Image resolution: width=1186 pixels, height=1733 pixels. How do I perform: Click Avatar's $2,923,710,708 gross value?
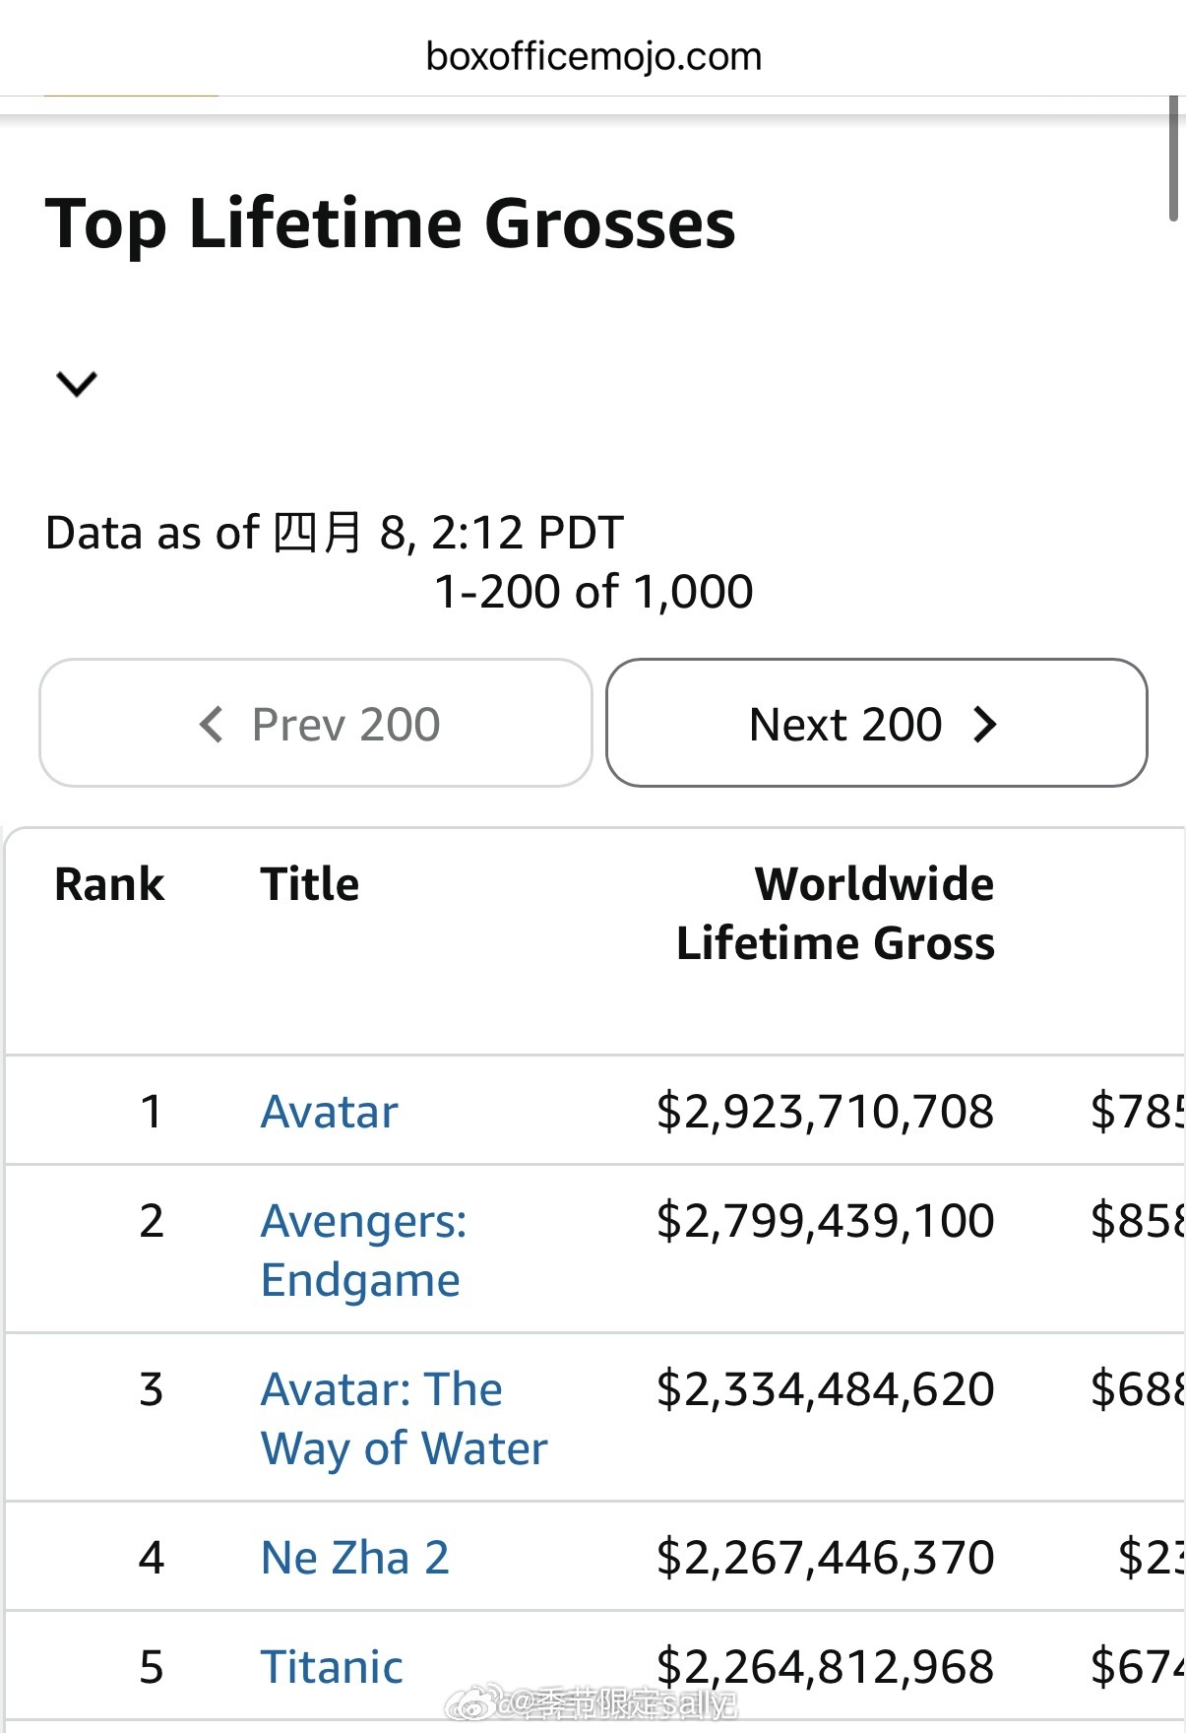[x=825, y=1112]
